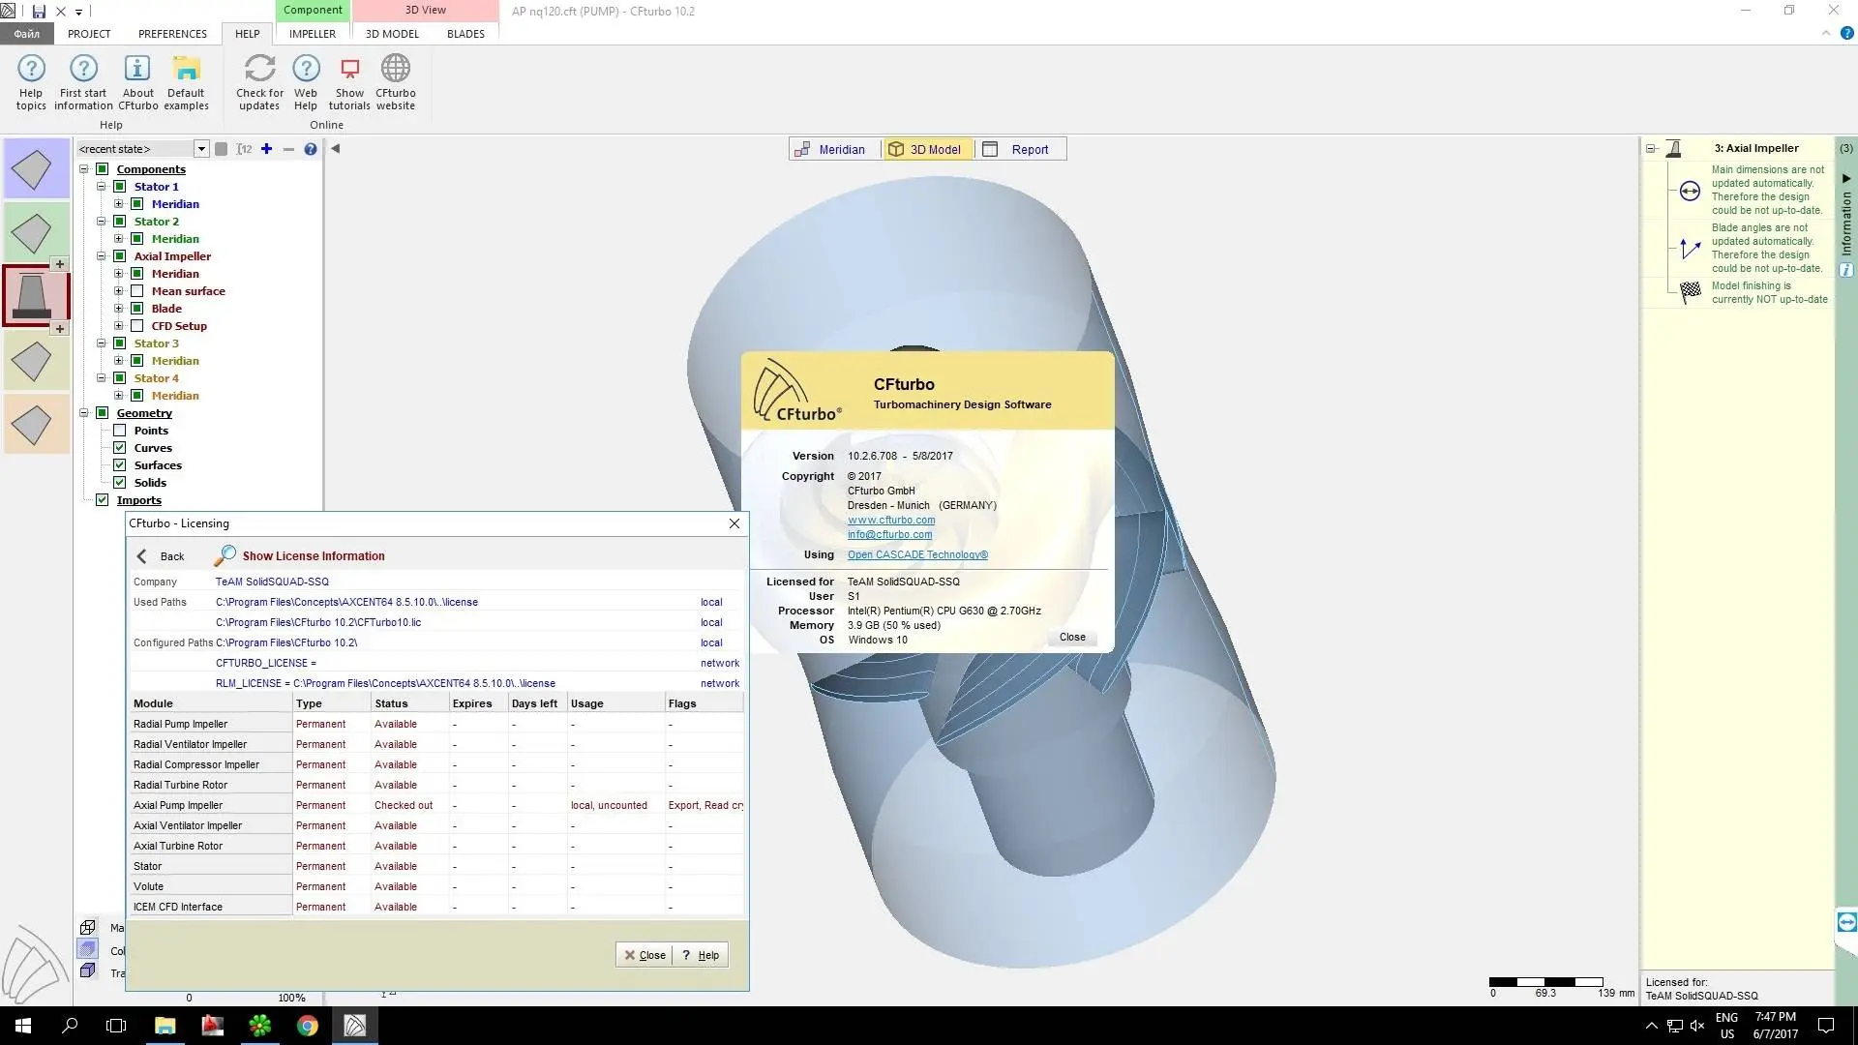Viewport: 1858px width, 1045px height.
Task: Click the blade angles warning icon
Action: click(1690, 249)
